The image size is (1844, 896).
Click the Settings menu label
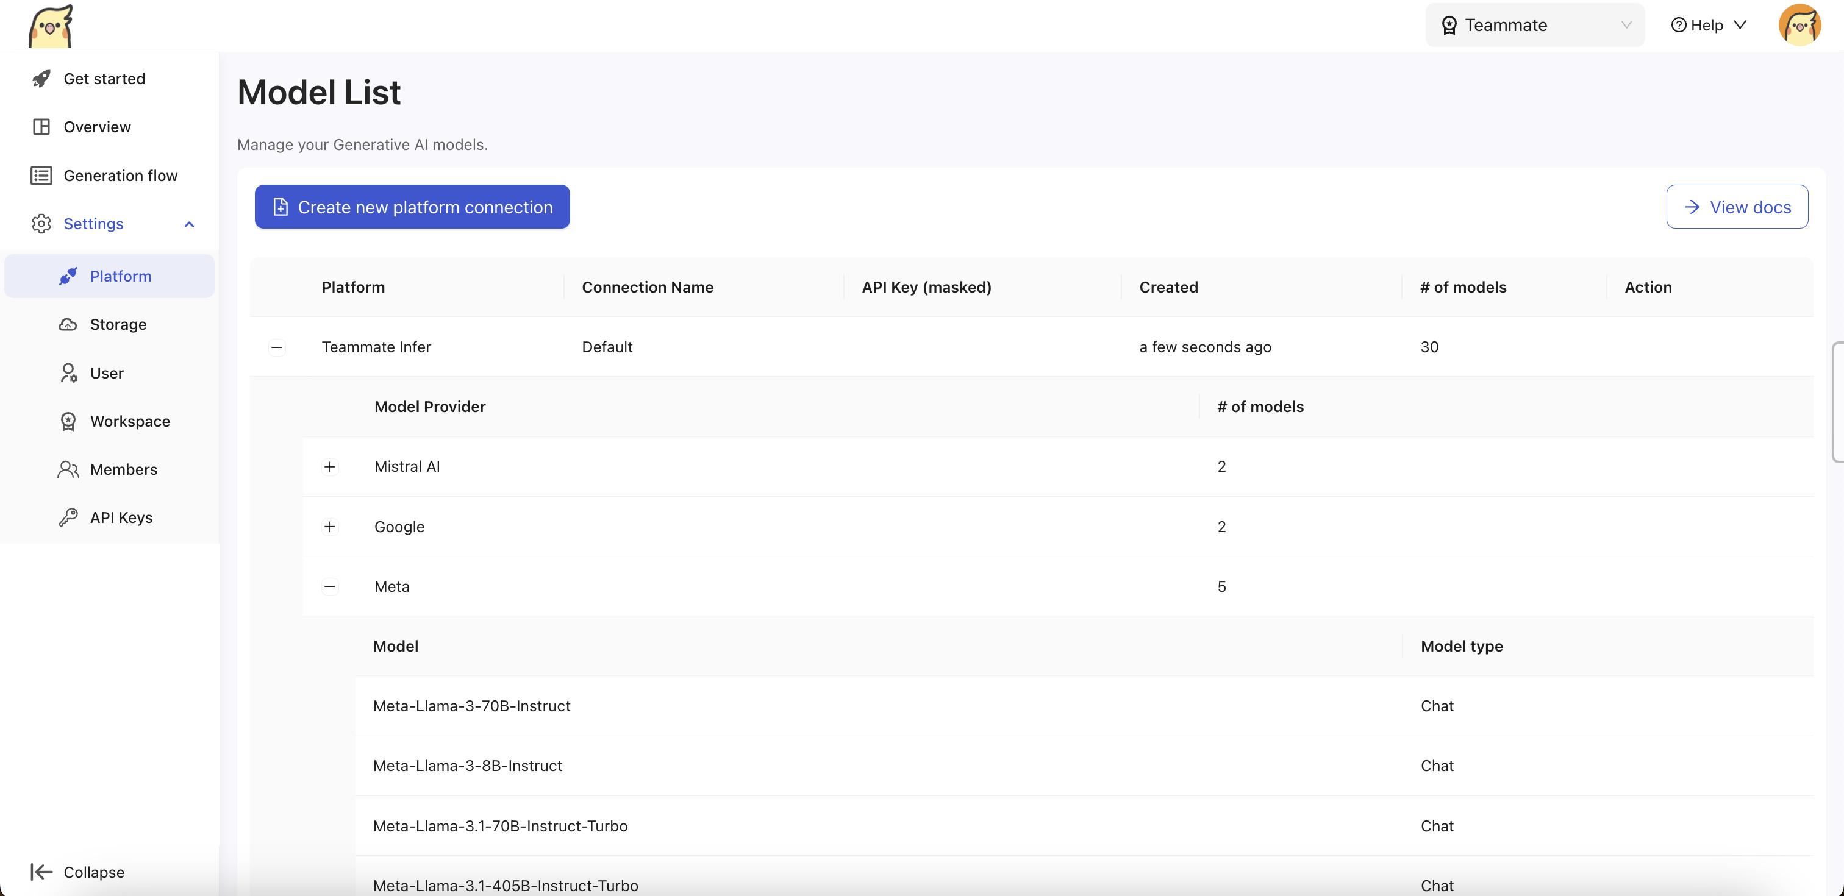click(94, 223)
